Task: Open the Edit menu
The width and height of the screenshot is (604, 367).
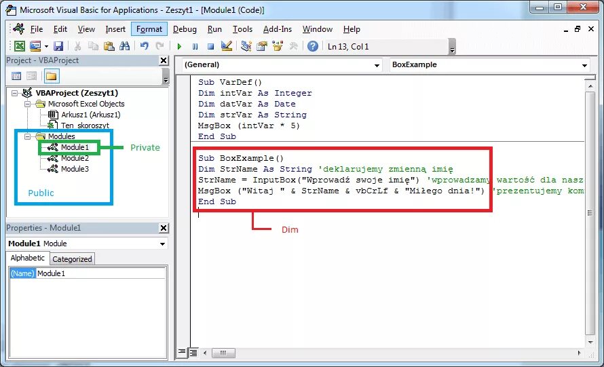Action: 60,29
